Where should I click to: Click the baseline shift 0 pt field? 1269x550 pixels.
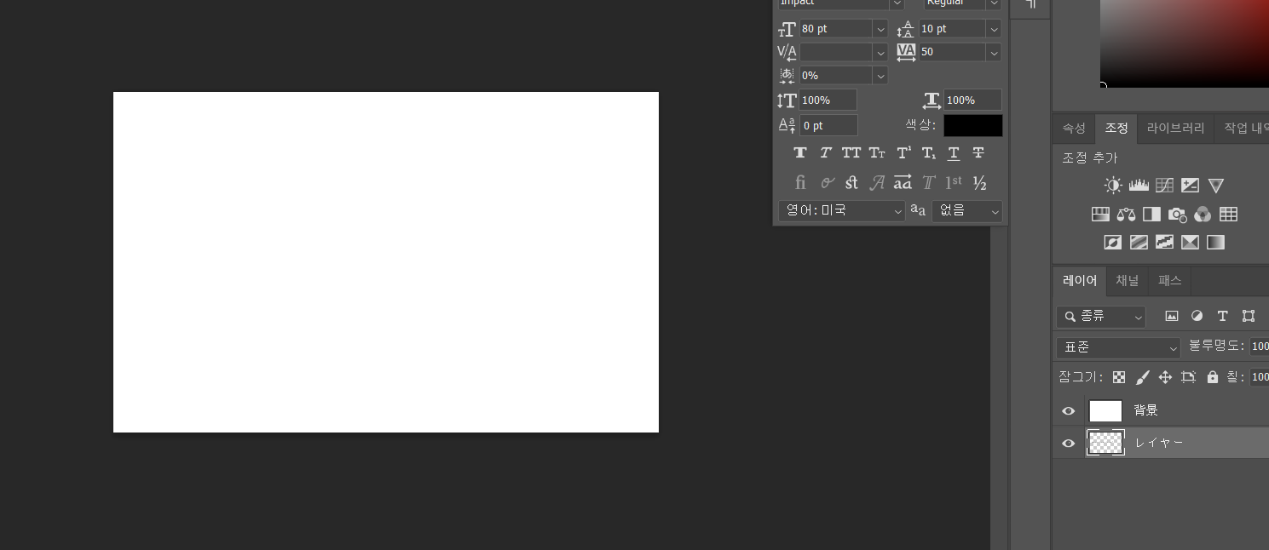[x=828, y=125]
